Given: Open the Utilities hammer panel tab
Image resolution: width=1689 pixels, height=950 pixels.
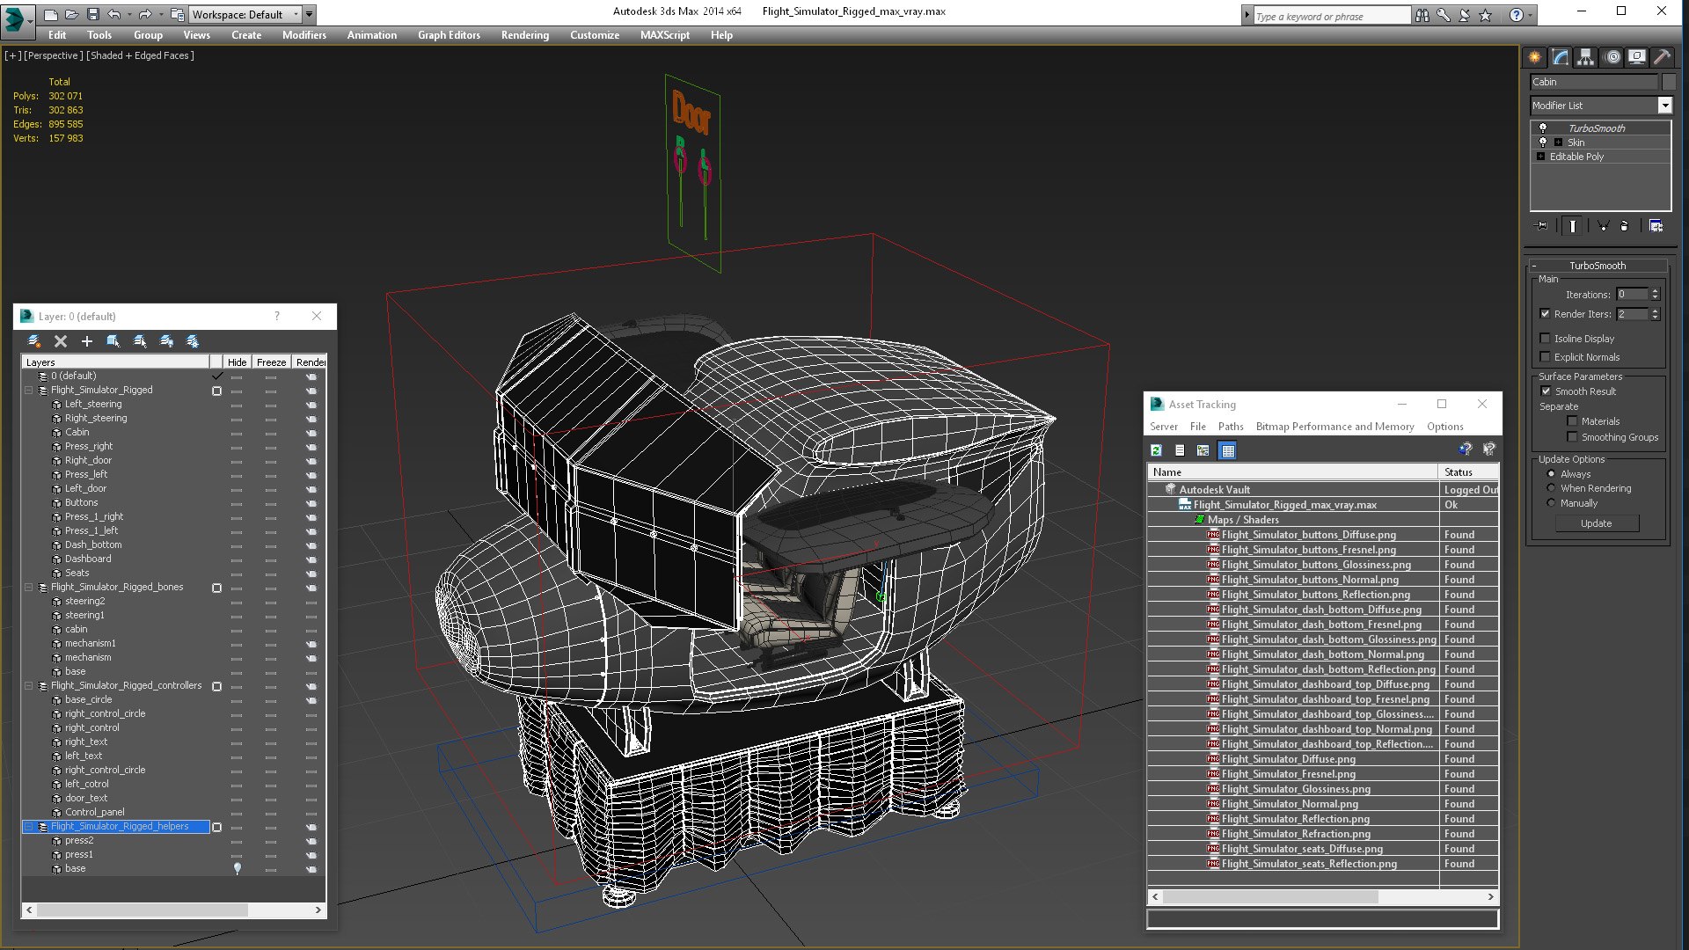Looking at the screenshot, I should (x=1662, y=57).
